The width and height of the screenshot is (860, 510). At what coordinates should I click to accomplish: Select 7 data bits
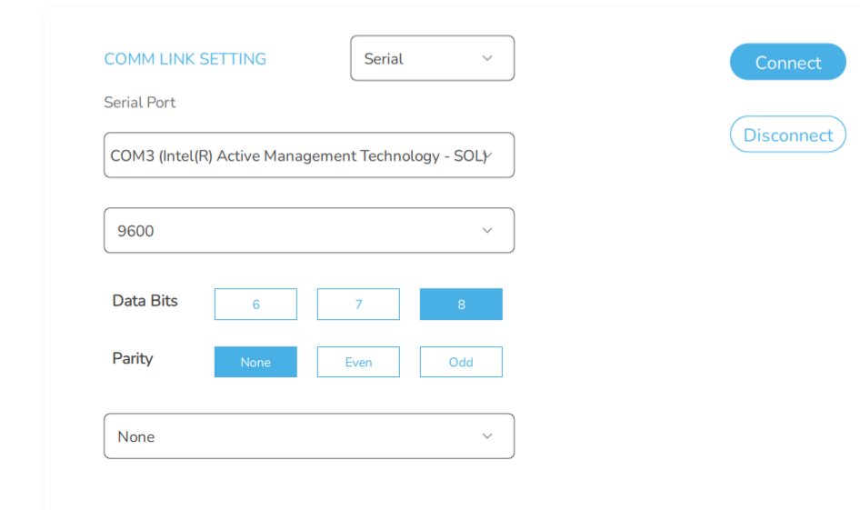click(358, 305)
